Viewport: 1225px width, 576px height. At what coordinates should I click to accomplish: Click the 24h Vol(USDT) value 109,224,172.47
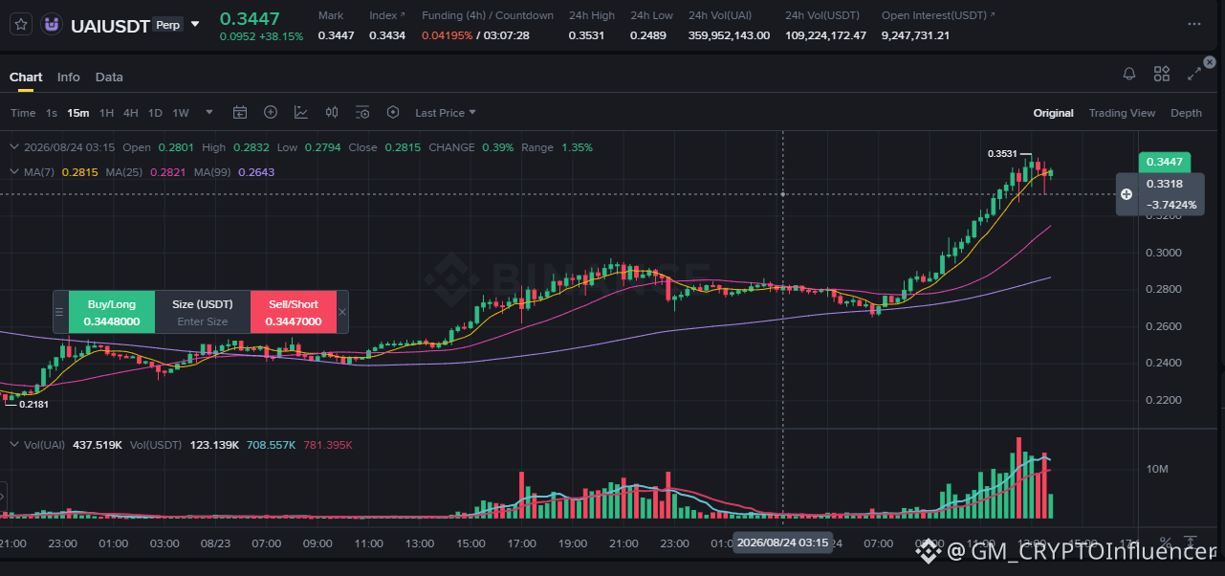coord(825,35)
